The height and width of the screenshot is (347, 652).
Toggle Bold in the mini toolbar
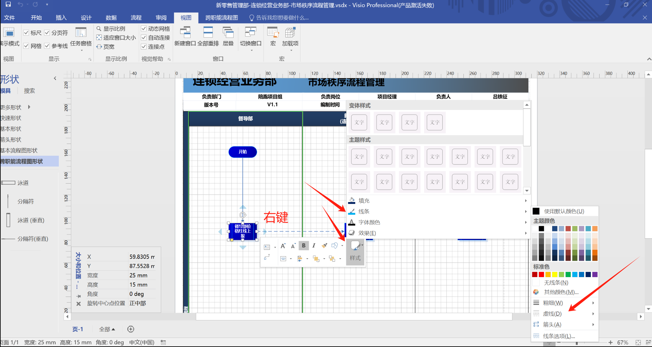(x=304, y=245)
